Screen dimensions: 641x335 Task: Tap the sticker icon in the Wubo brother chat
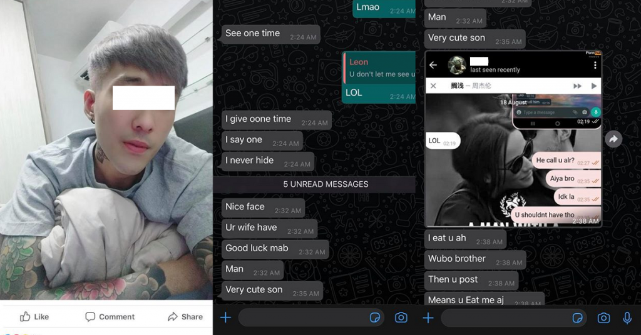[577, 317]
